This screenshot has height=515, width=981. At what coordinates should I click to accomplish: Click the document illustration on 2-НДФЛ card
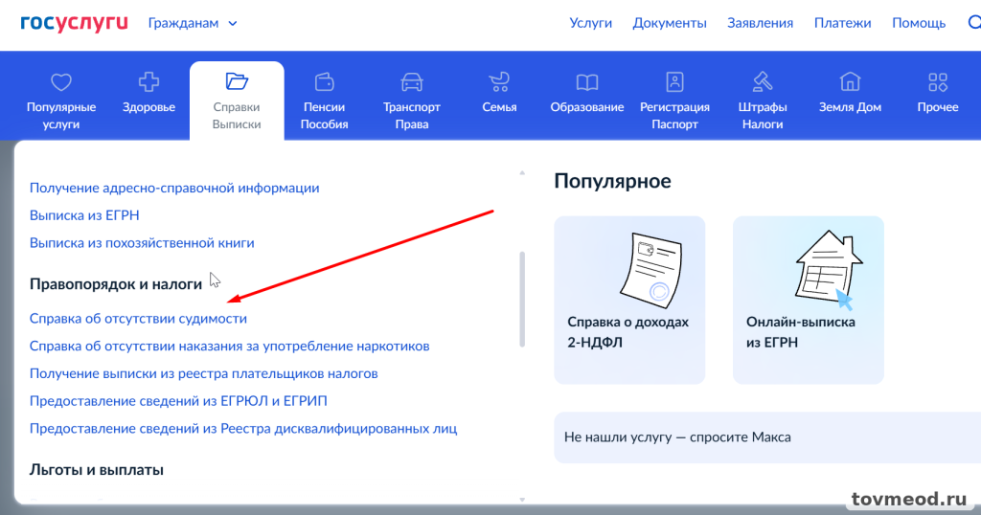pyautogui.click(x=650, y=269)
